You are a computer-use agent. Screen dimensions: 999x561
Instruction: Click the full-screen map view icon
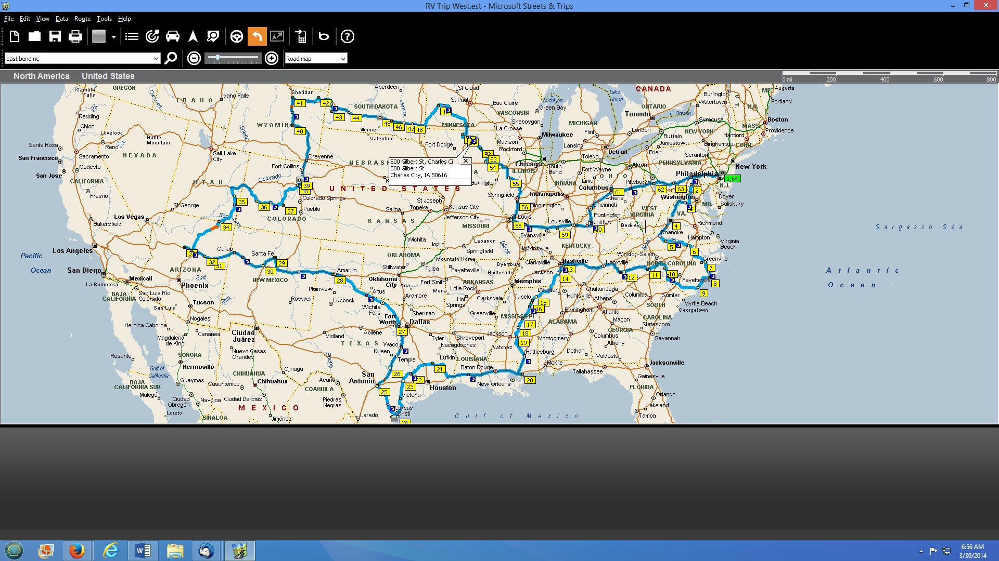[277, 36]
